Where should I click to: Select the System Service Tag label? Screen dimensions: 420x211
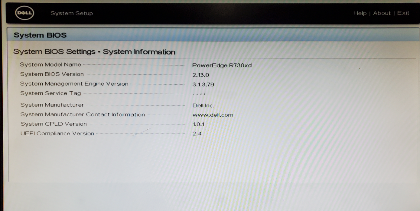pyautogui.click(x=50, y=93)
